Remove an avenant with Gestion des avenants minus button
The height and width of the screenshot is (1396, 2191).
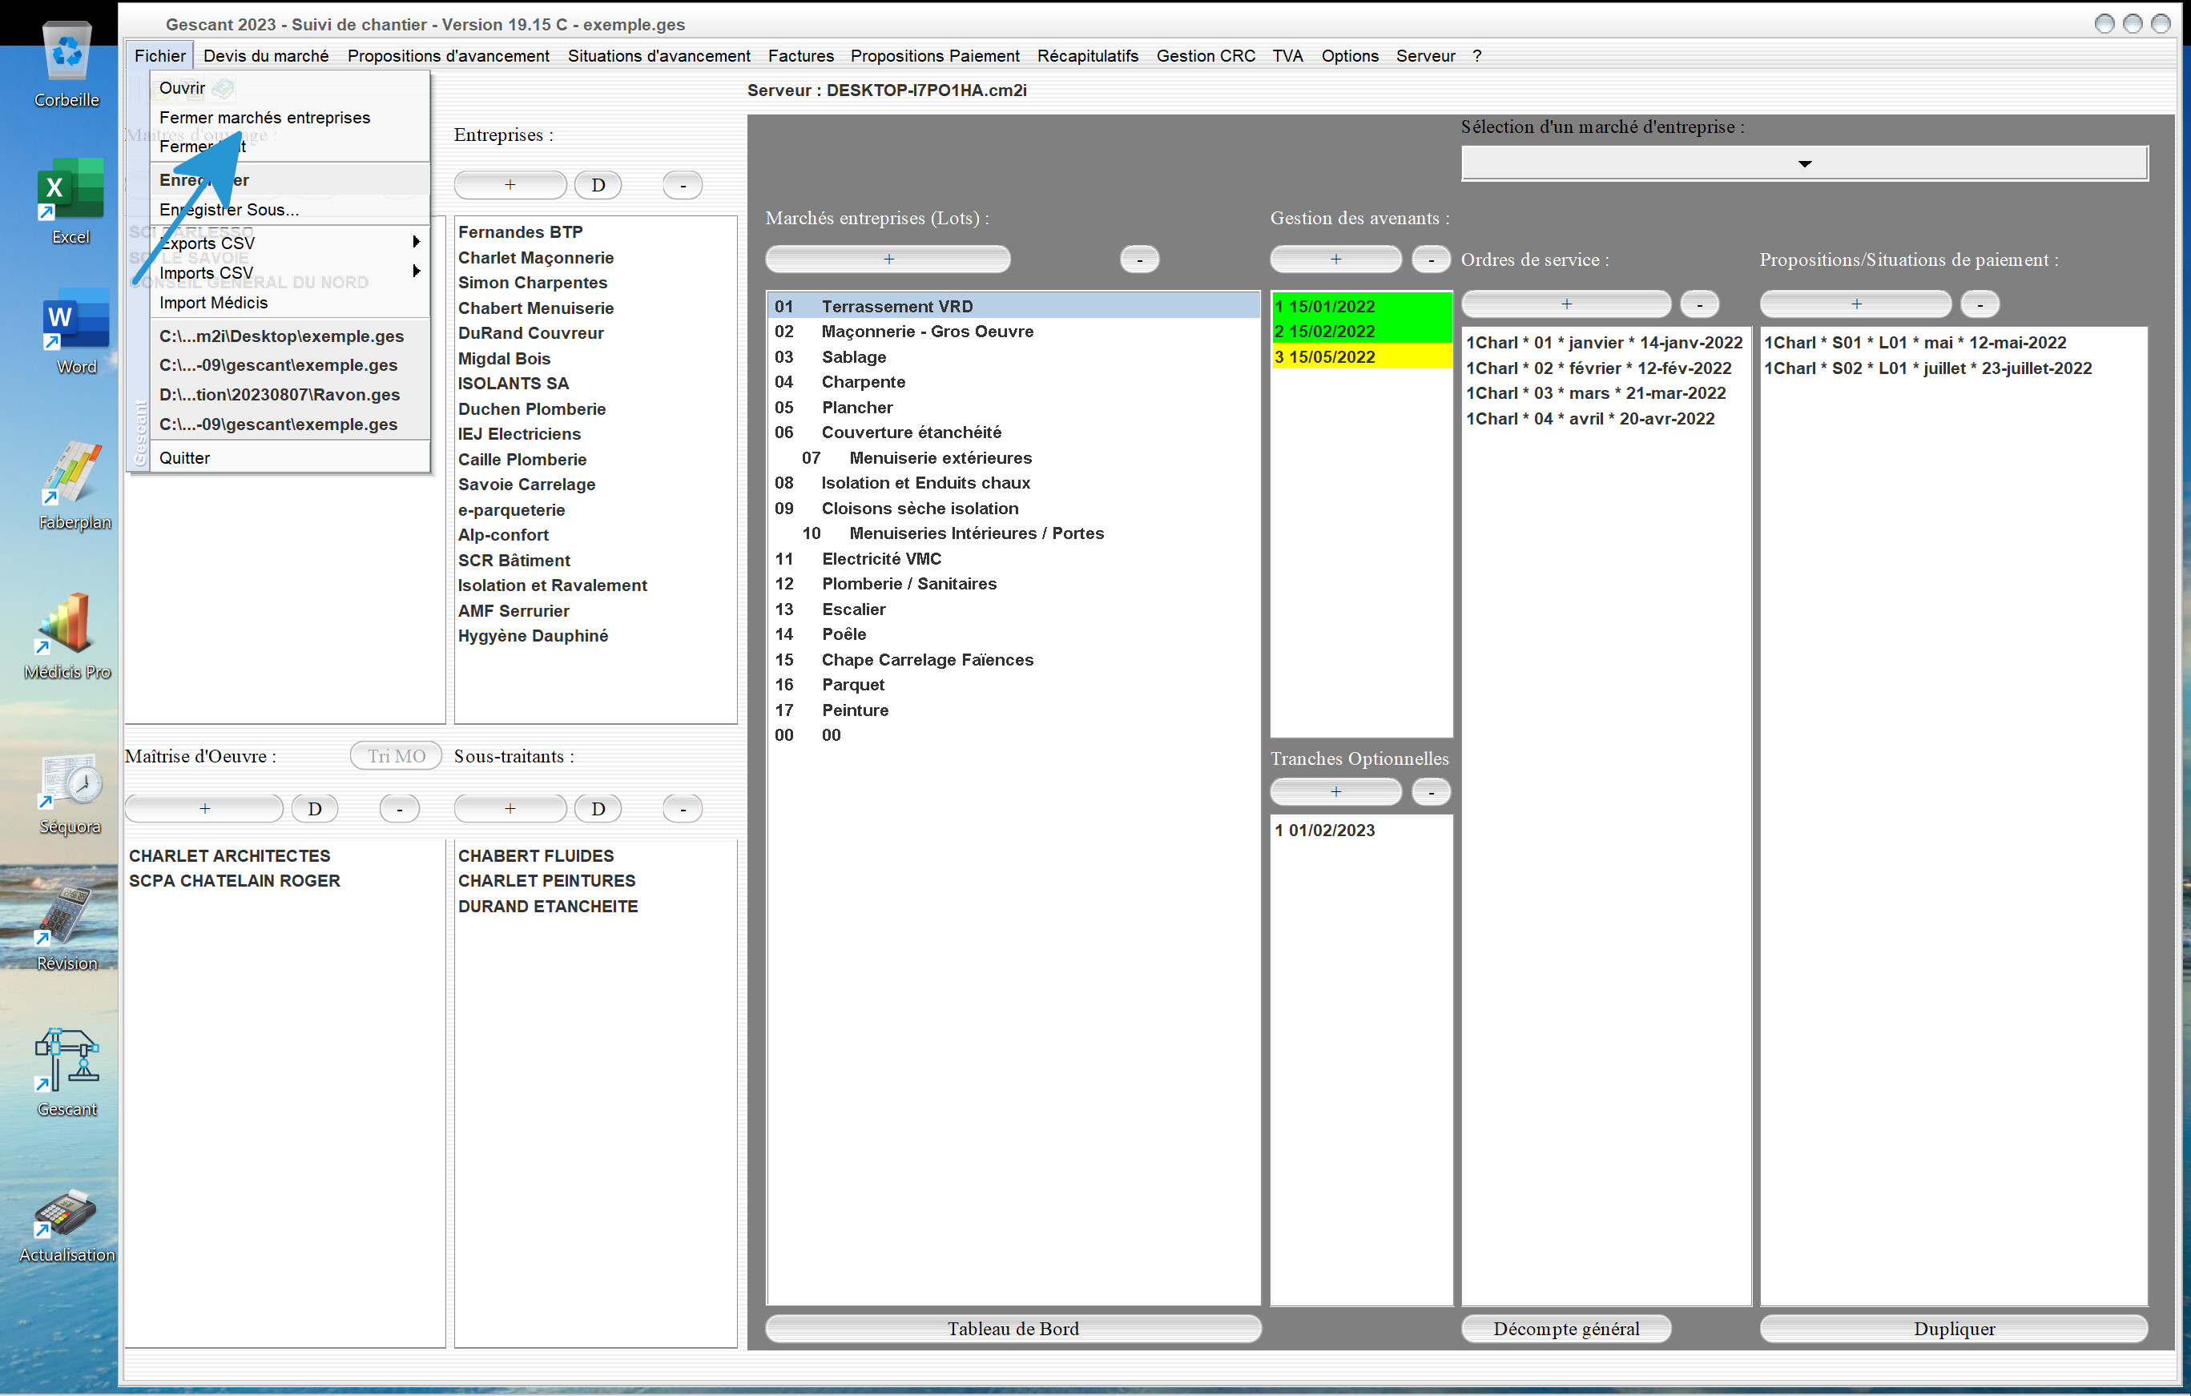click(1432, 259)
